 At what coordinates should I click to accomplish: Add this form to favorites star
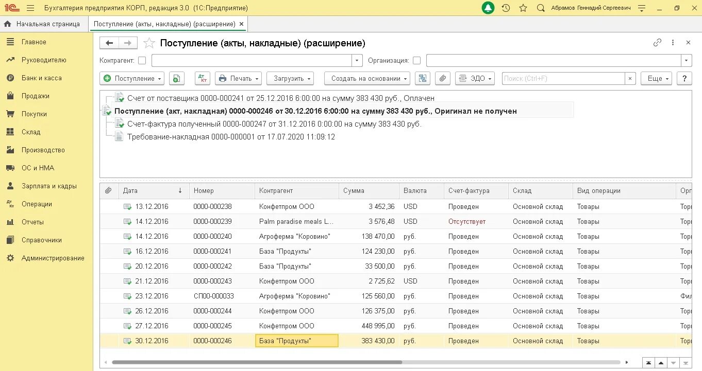tap(149, 43)
